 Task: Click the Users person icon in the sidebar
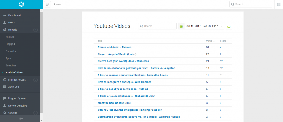[5, 23]
